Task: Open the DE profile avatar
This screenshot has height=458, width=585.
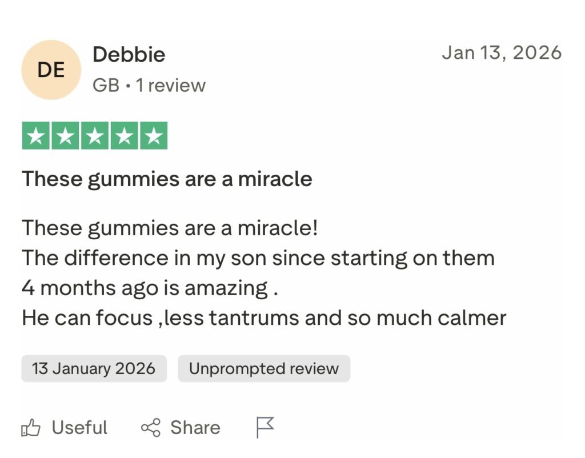Action: [x=51, y=70]
